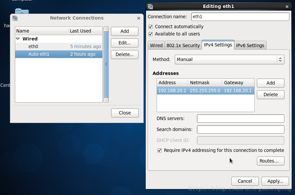This screenshot has height=195, width=295.
Task: Select the IPv4 Settings tab
Action: click(218, 45)
